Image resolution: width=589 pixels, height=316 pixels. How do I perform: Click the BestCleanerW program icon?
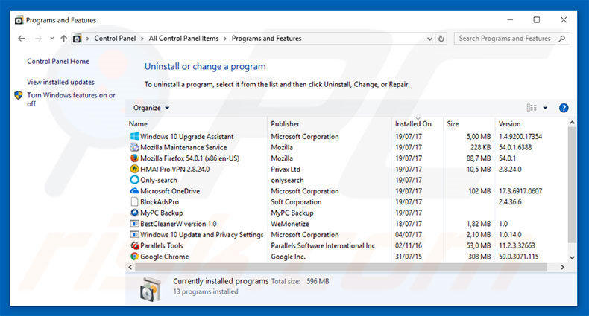134,224
